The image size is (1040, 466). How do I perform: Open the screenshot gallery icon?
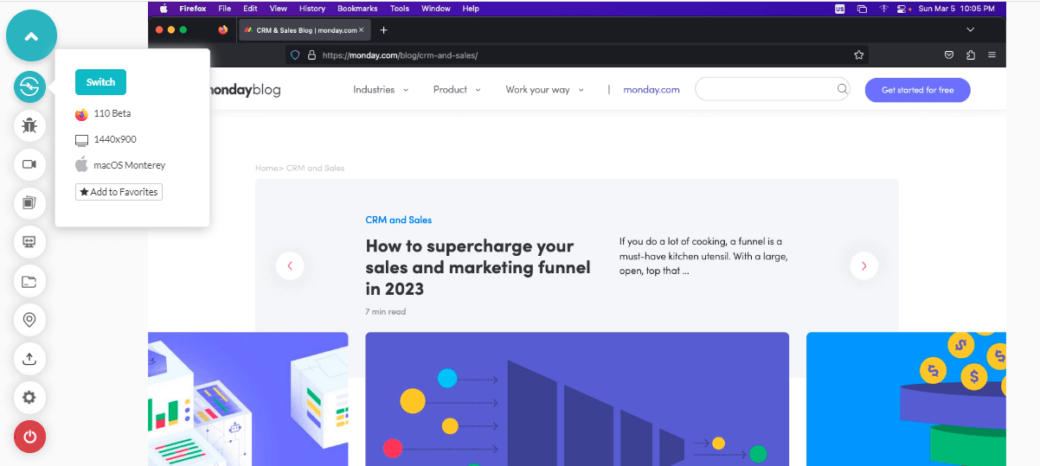29,203
